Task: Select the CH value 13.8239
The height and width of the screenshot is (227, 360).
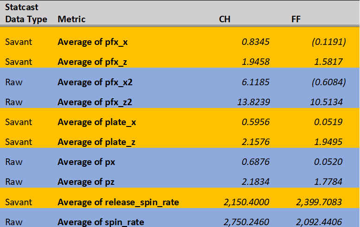Action: 253,102
